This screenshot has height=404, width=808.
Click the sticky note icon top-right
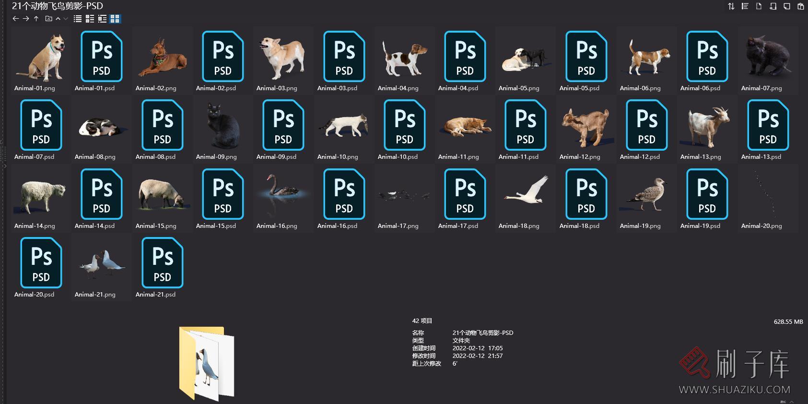[x=786, y=6]
